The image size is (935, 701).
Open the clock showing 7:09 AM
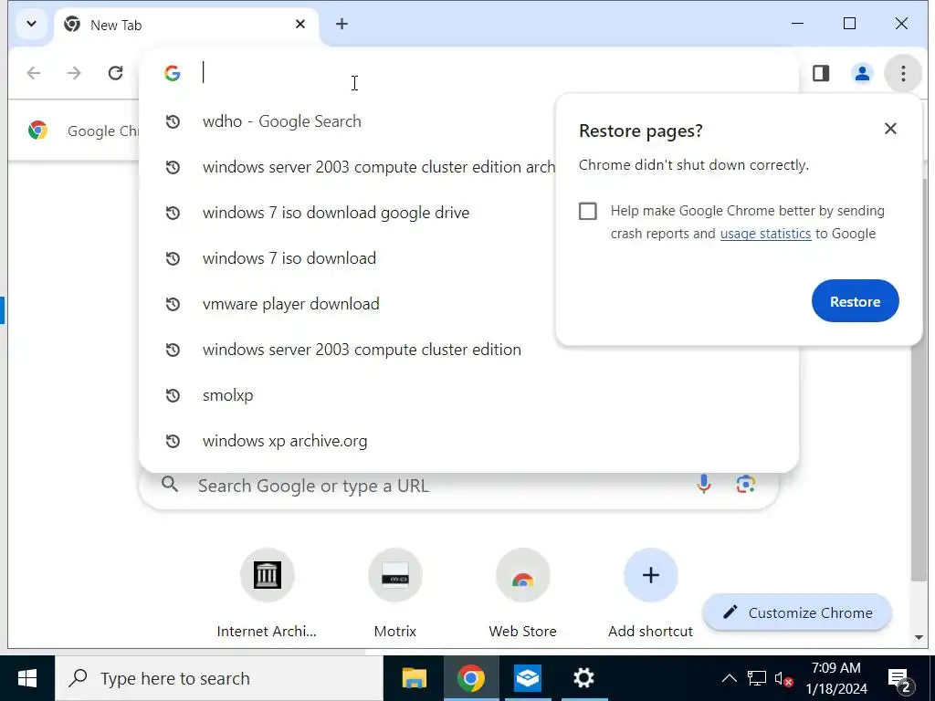coord(836,678)
